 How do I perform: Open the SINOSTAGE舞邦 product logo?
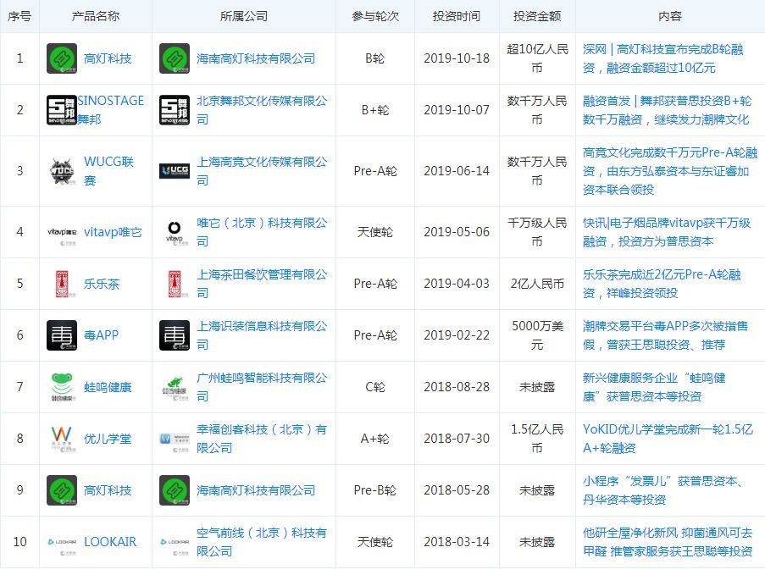point(62,110)
